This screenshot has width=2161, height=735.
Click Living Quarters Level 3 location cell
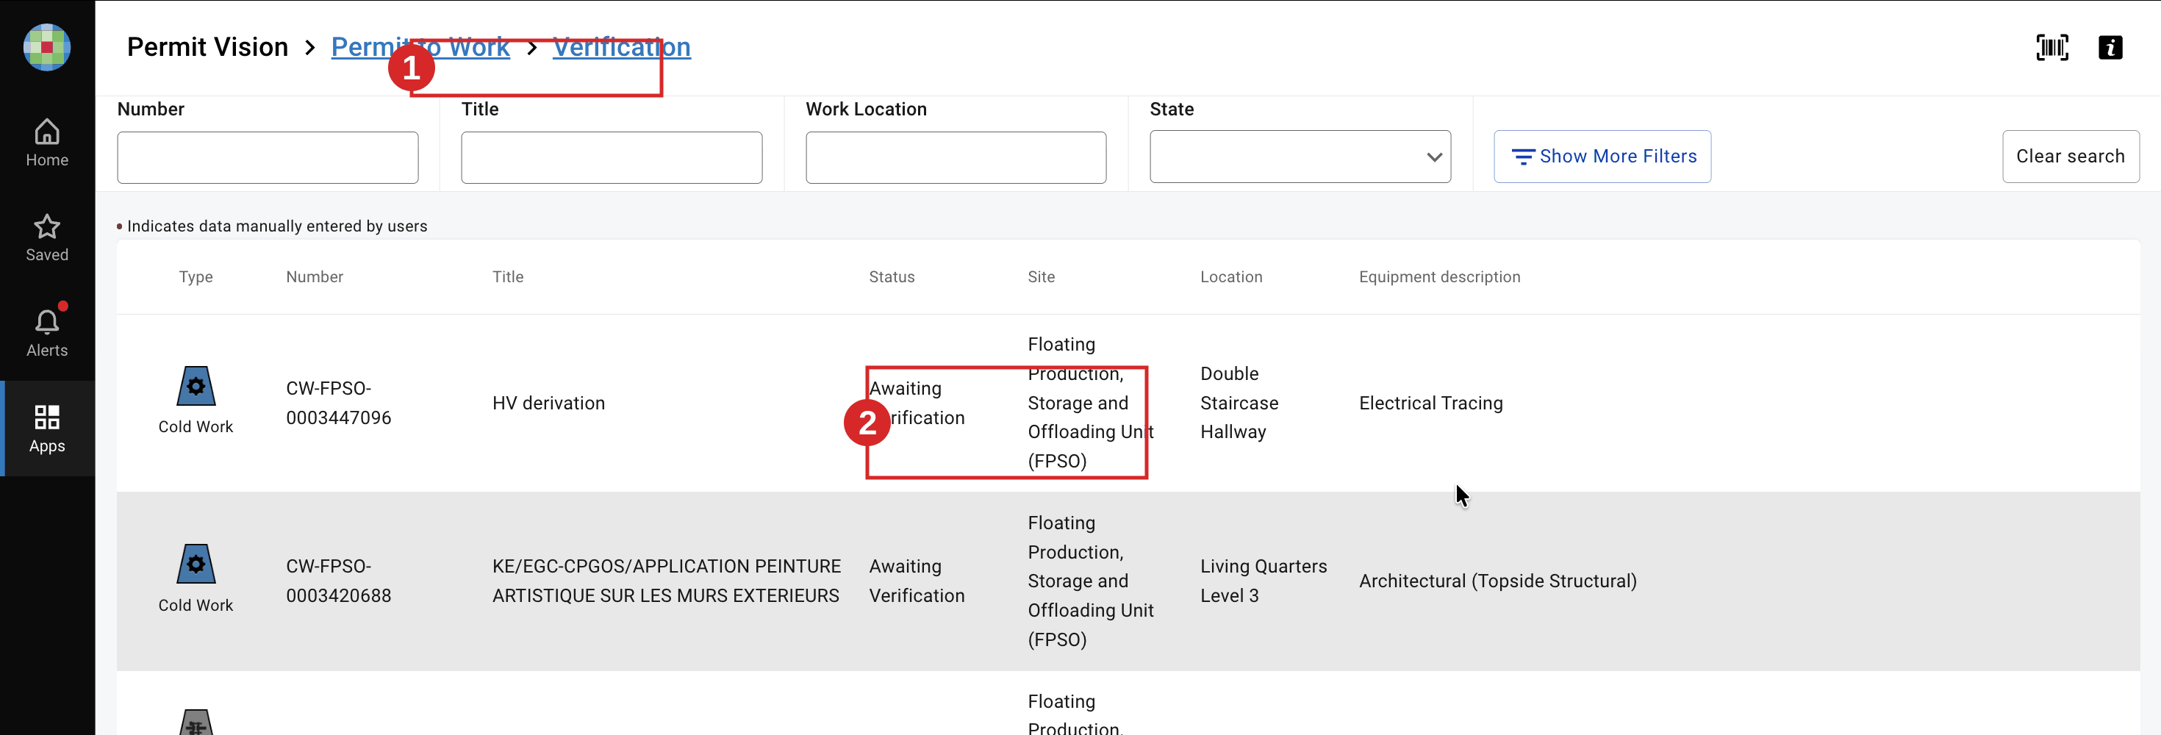coord(1264,581)
